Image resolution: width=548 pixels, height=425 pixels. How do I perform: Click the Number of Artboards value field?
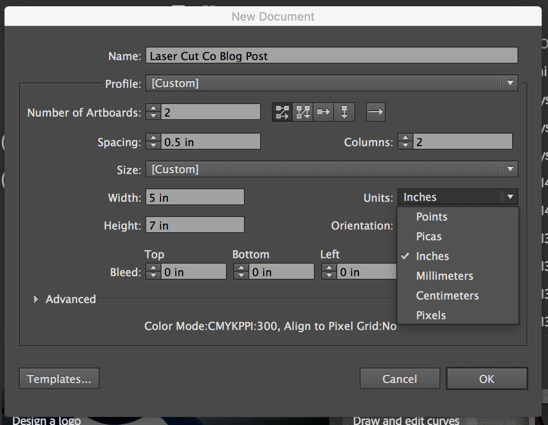[x=211, y=112]
